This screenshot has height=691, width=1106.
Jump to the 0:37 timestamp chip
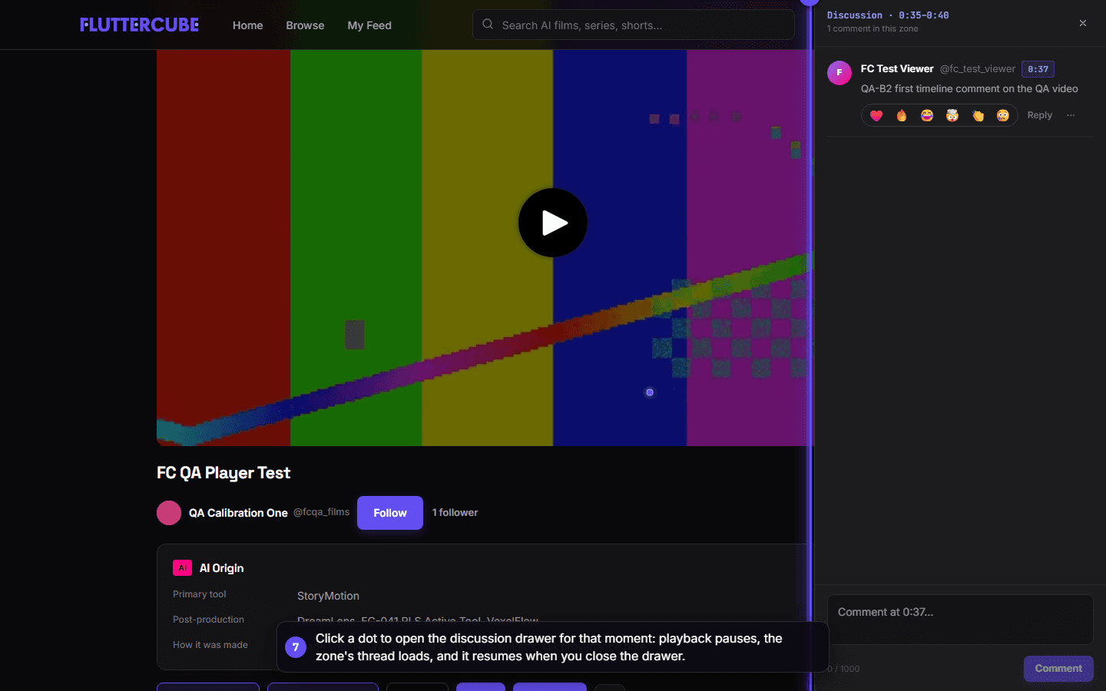tap(1038, 69)
